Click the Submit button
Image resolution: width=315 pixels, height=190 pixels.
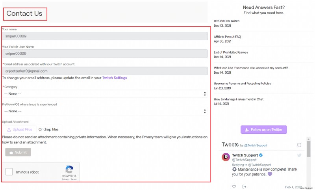coord(18,152)
